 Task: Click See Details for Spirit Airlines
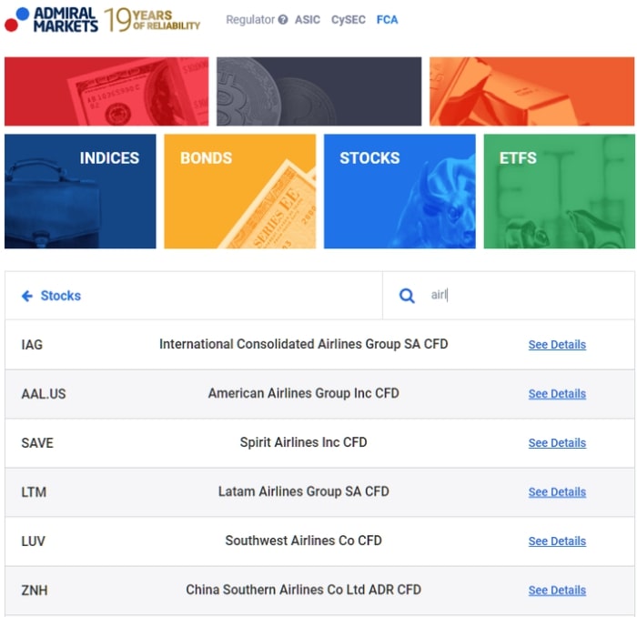[557, 443]
